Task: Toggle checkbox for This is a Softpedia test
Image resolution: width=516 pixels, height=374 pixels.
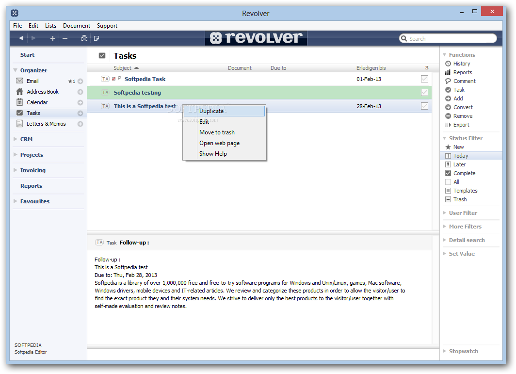Action: (x=424, y=106)
